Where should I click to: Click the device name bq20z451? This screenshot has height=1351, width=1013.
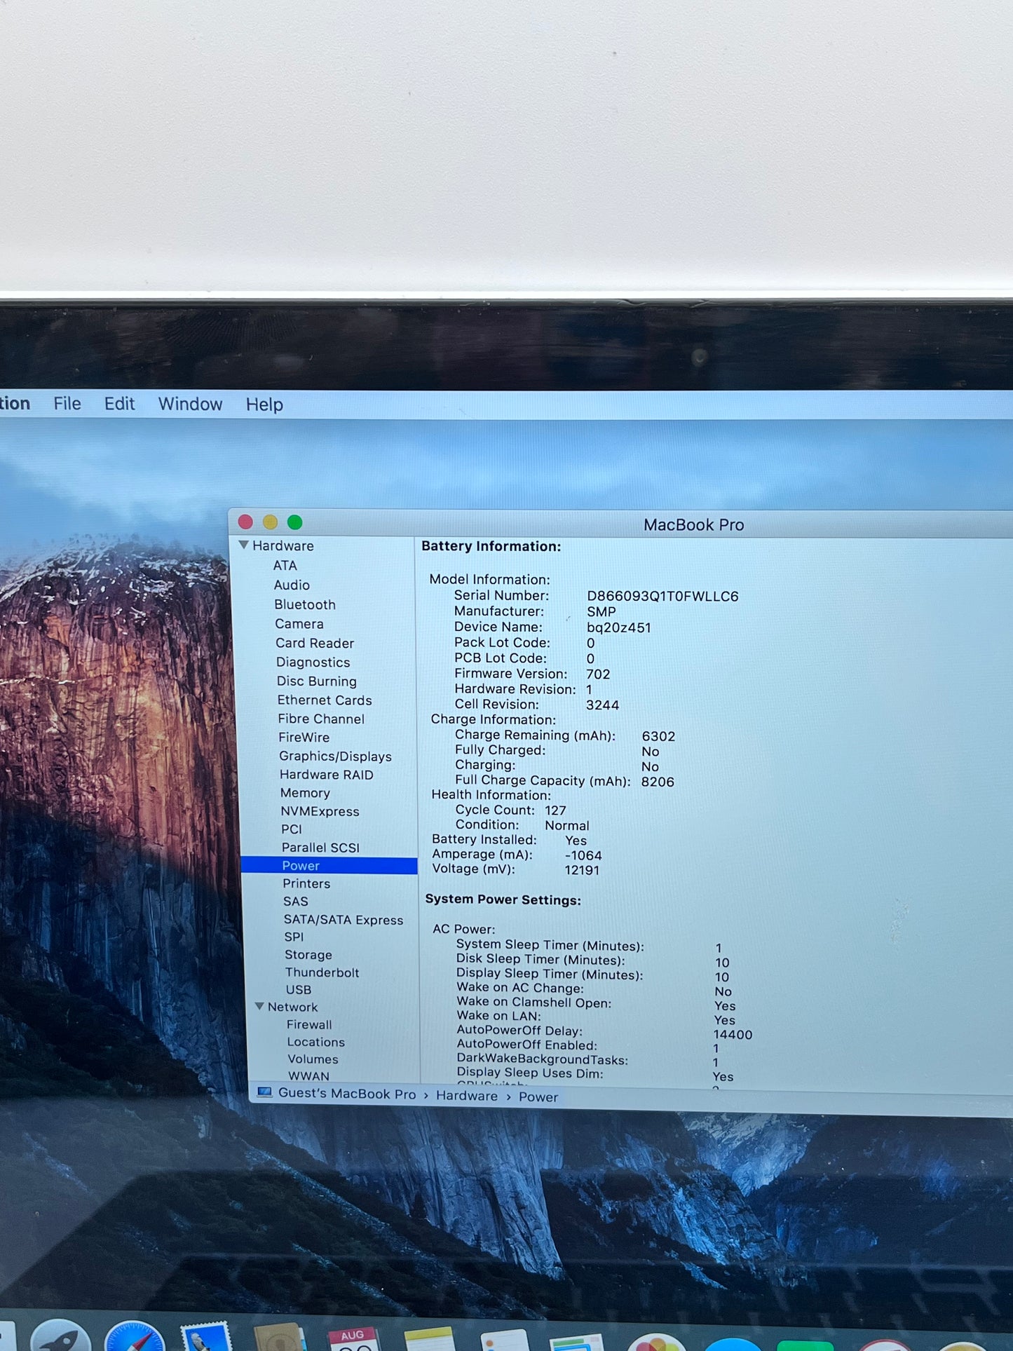pyautogui.click(x=619, y=627)
